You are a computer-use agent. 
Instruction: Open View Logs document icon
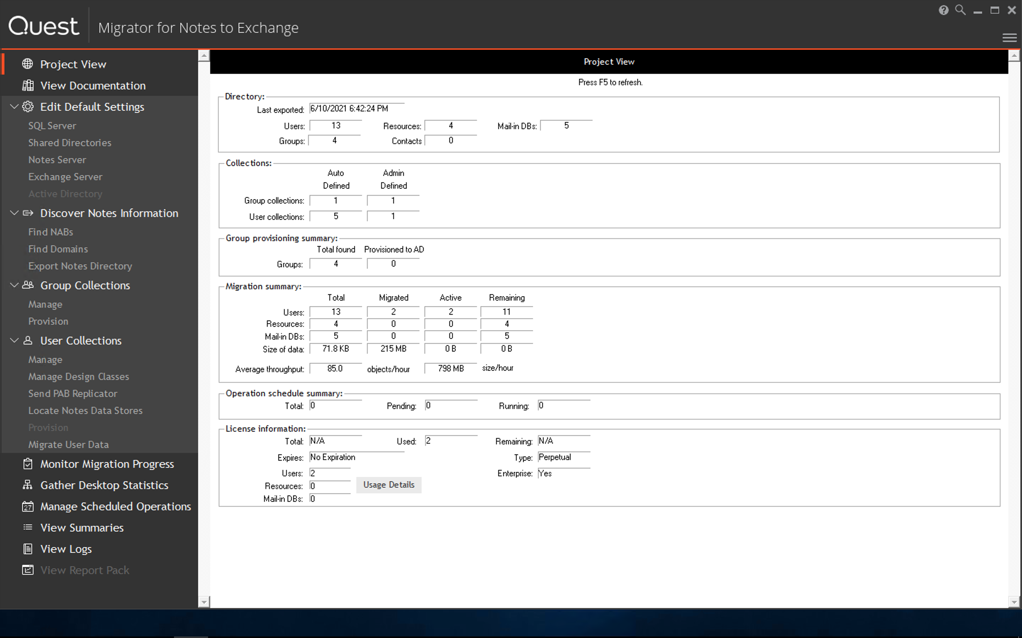[x=27, y=548]
